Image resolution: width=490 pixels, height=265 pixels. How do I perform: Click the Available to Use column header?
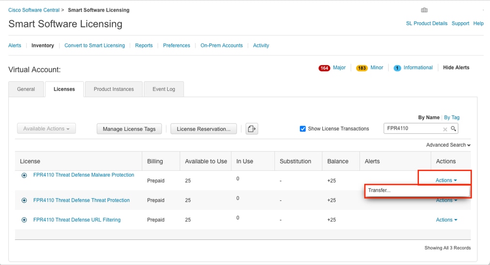[206, 161]
